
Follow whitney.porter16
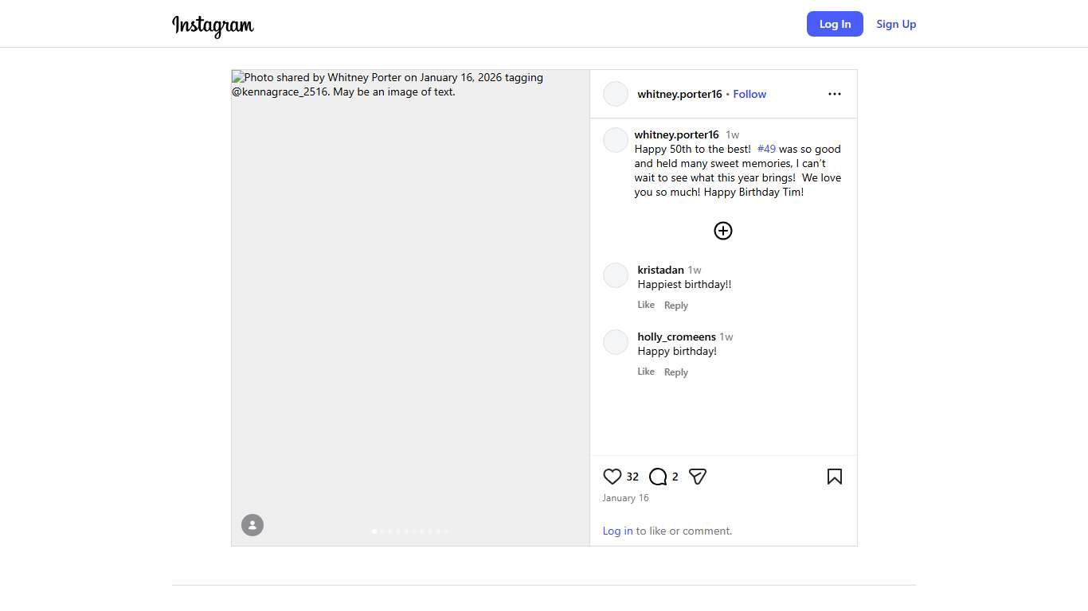click(749, 94)
